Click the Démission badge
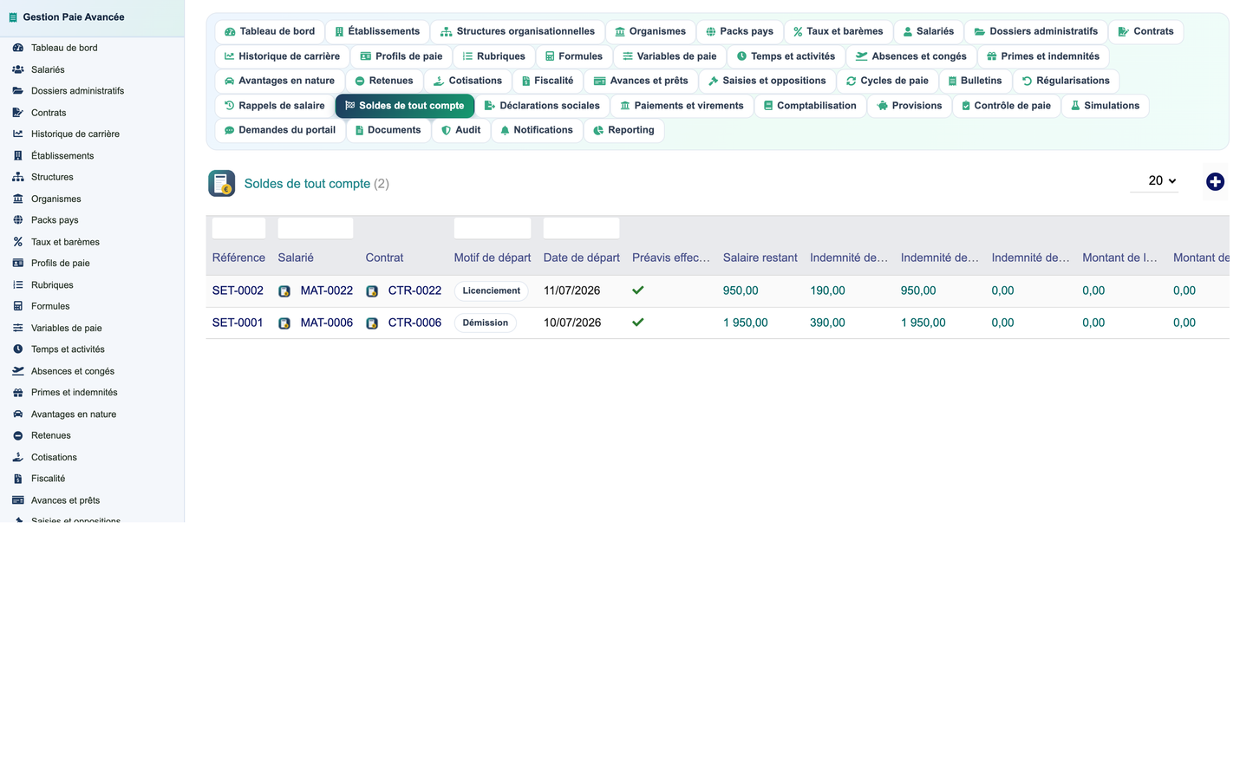 point(486,323)
